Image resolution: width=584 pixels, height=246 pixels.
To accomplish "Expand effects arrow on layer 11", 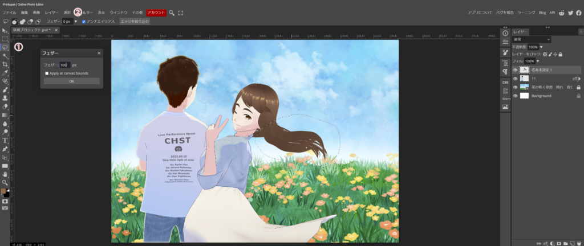I will [579, 79].
